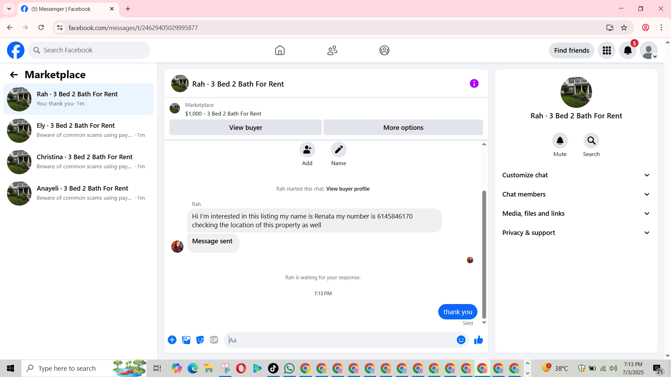
Task: Click the chat scrollbar thumb
Action: 484,254
